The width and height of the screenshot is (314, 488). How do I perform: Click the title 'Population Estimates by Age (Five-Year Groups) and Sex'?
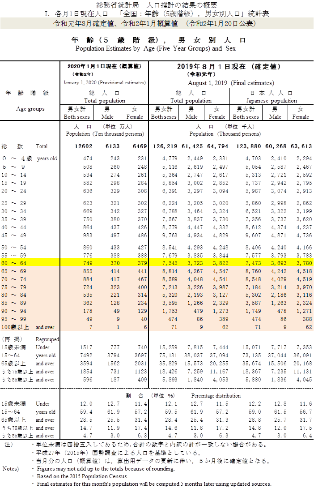click(x=156, y=48)
